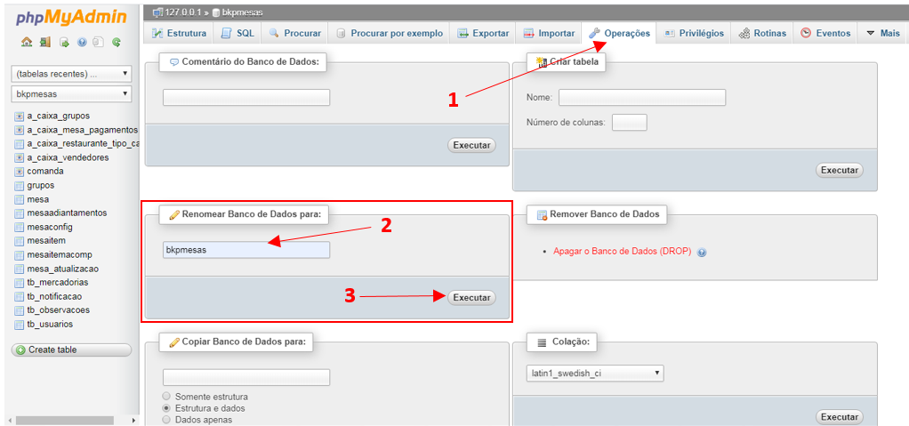Click the logout door icon

point(44,42)
